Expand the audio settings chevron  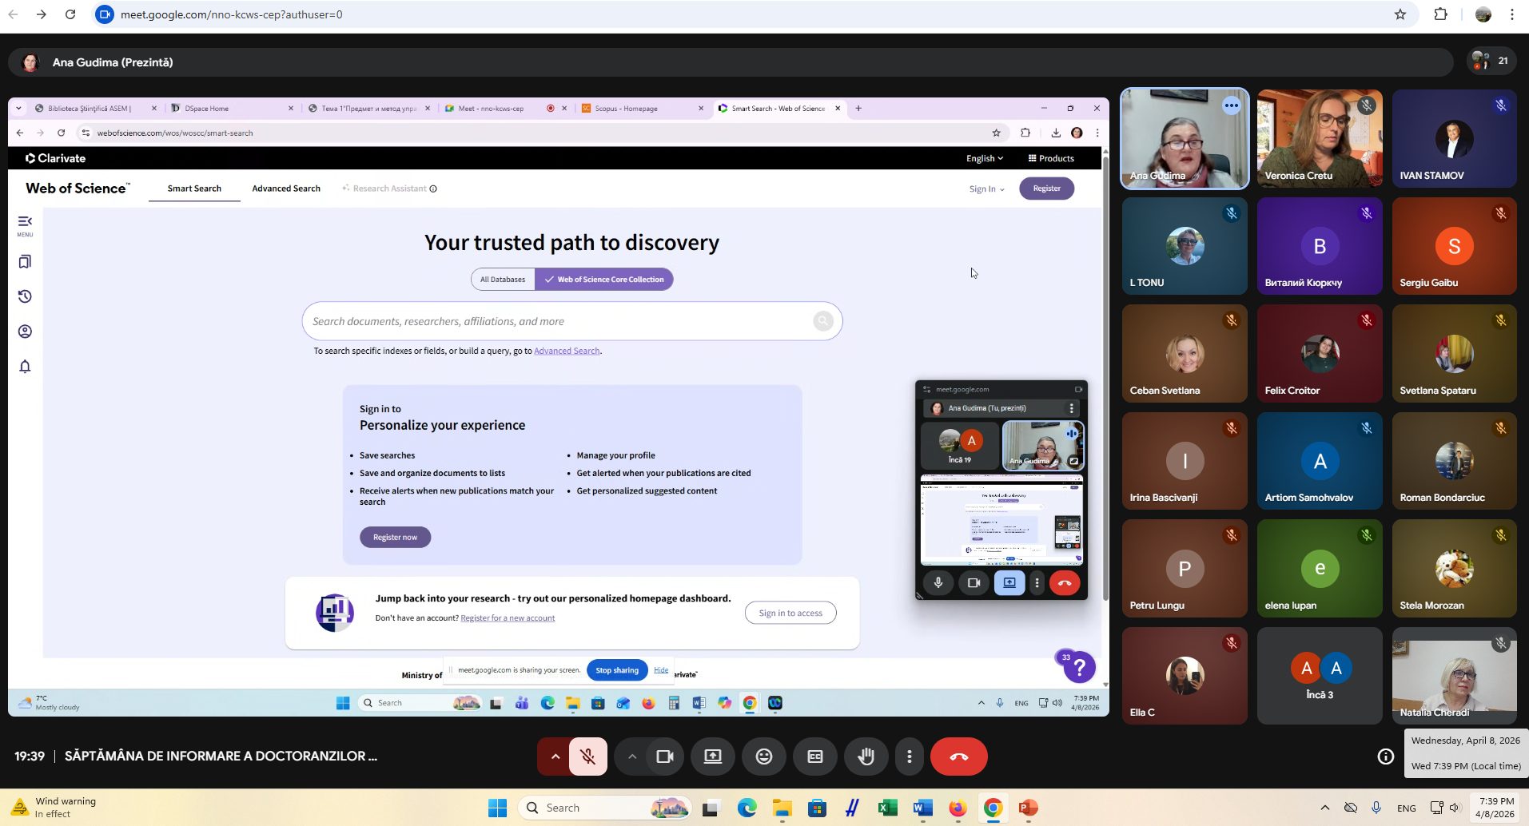[x=555, y=757]
